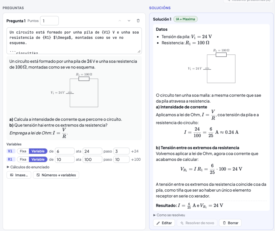Click the pencil icon in Editar

pos(158,223)
